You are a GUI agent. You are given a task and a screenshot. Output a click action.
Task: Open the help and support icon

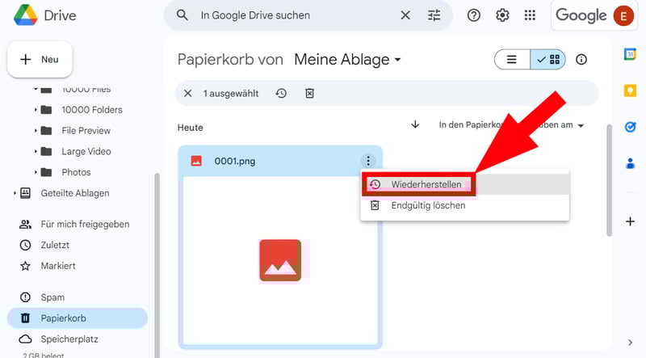point(474,15)
